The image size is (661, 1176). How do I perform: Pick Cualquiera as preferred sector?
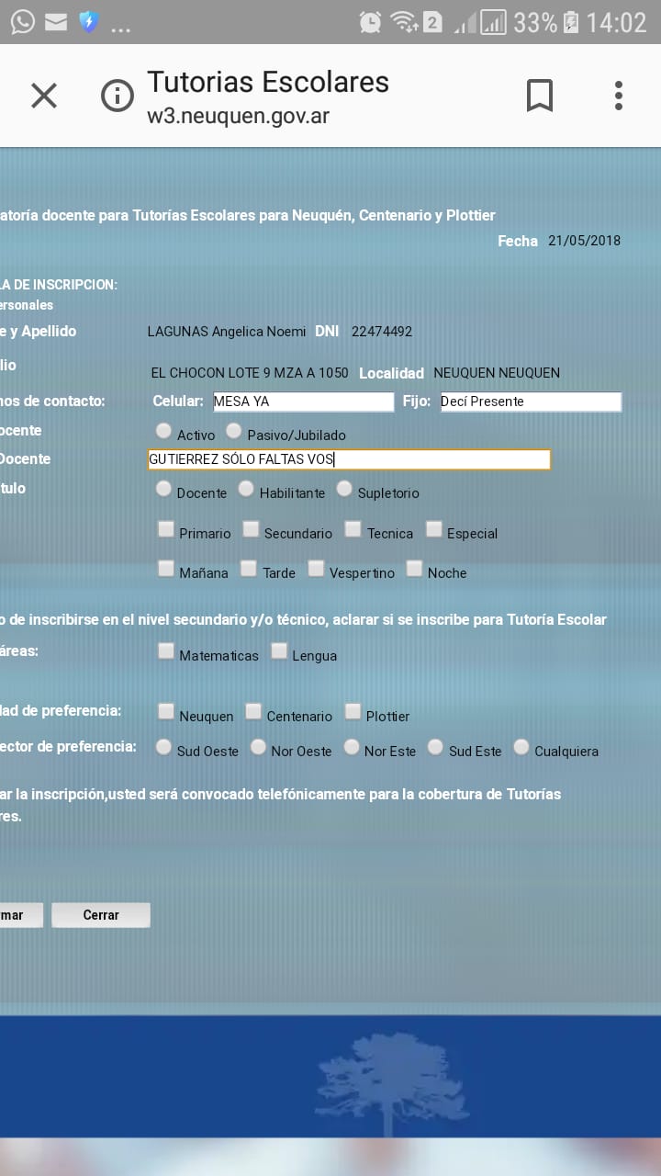click(521, 747)
